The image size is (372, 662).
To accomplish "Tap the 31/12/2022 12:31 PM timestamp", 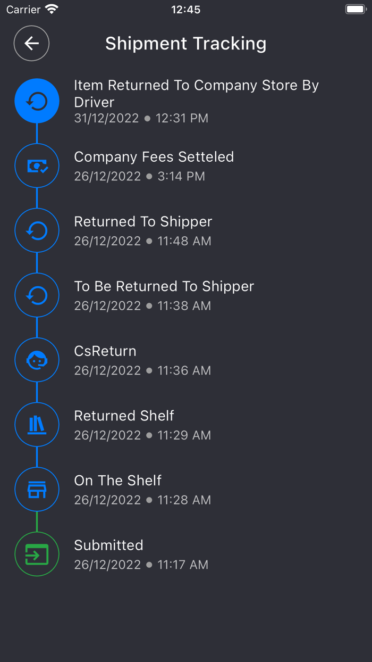I will pos(141,118).
